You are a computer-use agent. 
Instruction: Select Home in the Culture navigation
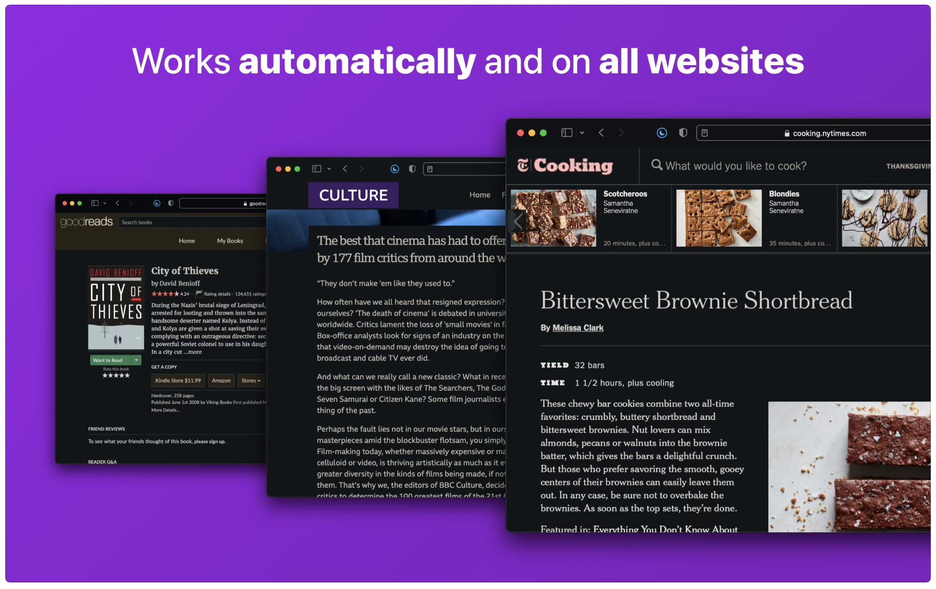[480, 195]
